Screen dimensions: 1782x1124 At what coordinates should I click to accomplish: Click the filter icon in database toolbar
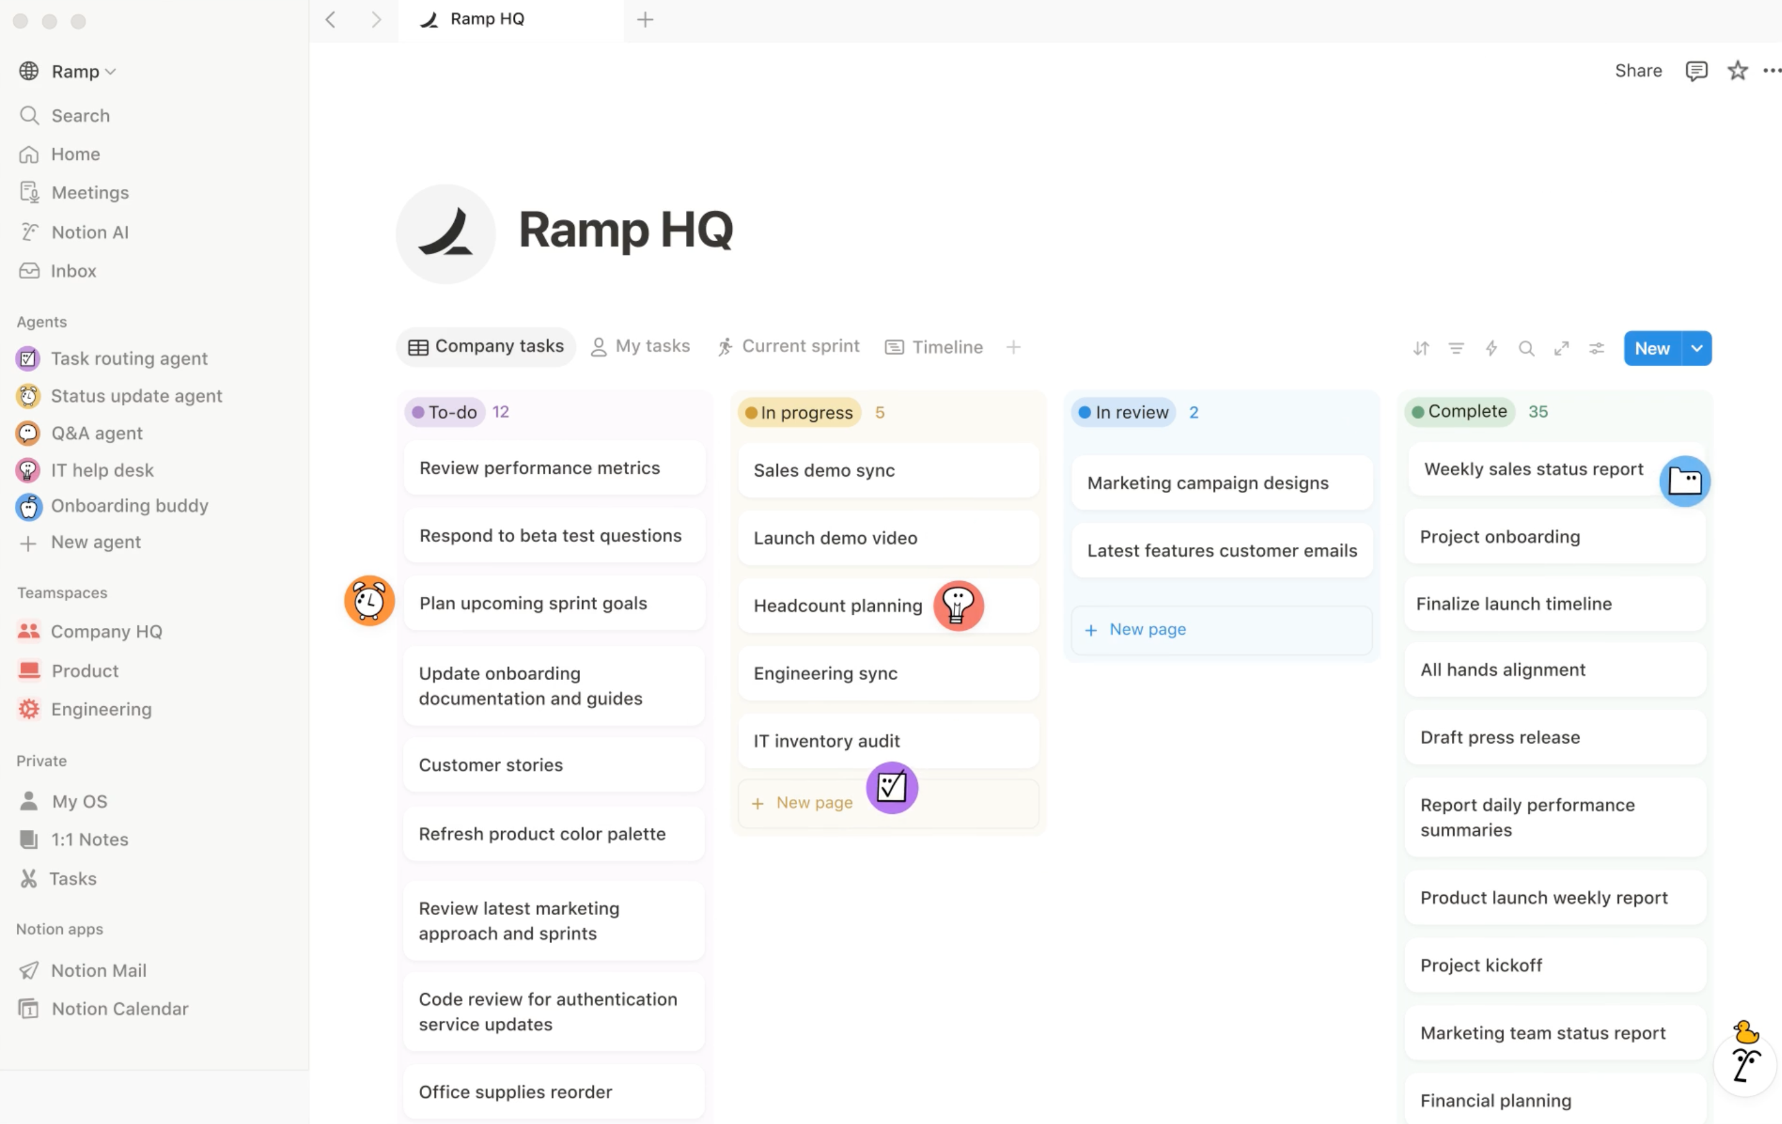tap(1456, 348)
